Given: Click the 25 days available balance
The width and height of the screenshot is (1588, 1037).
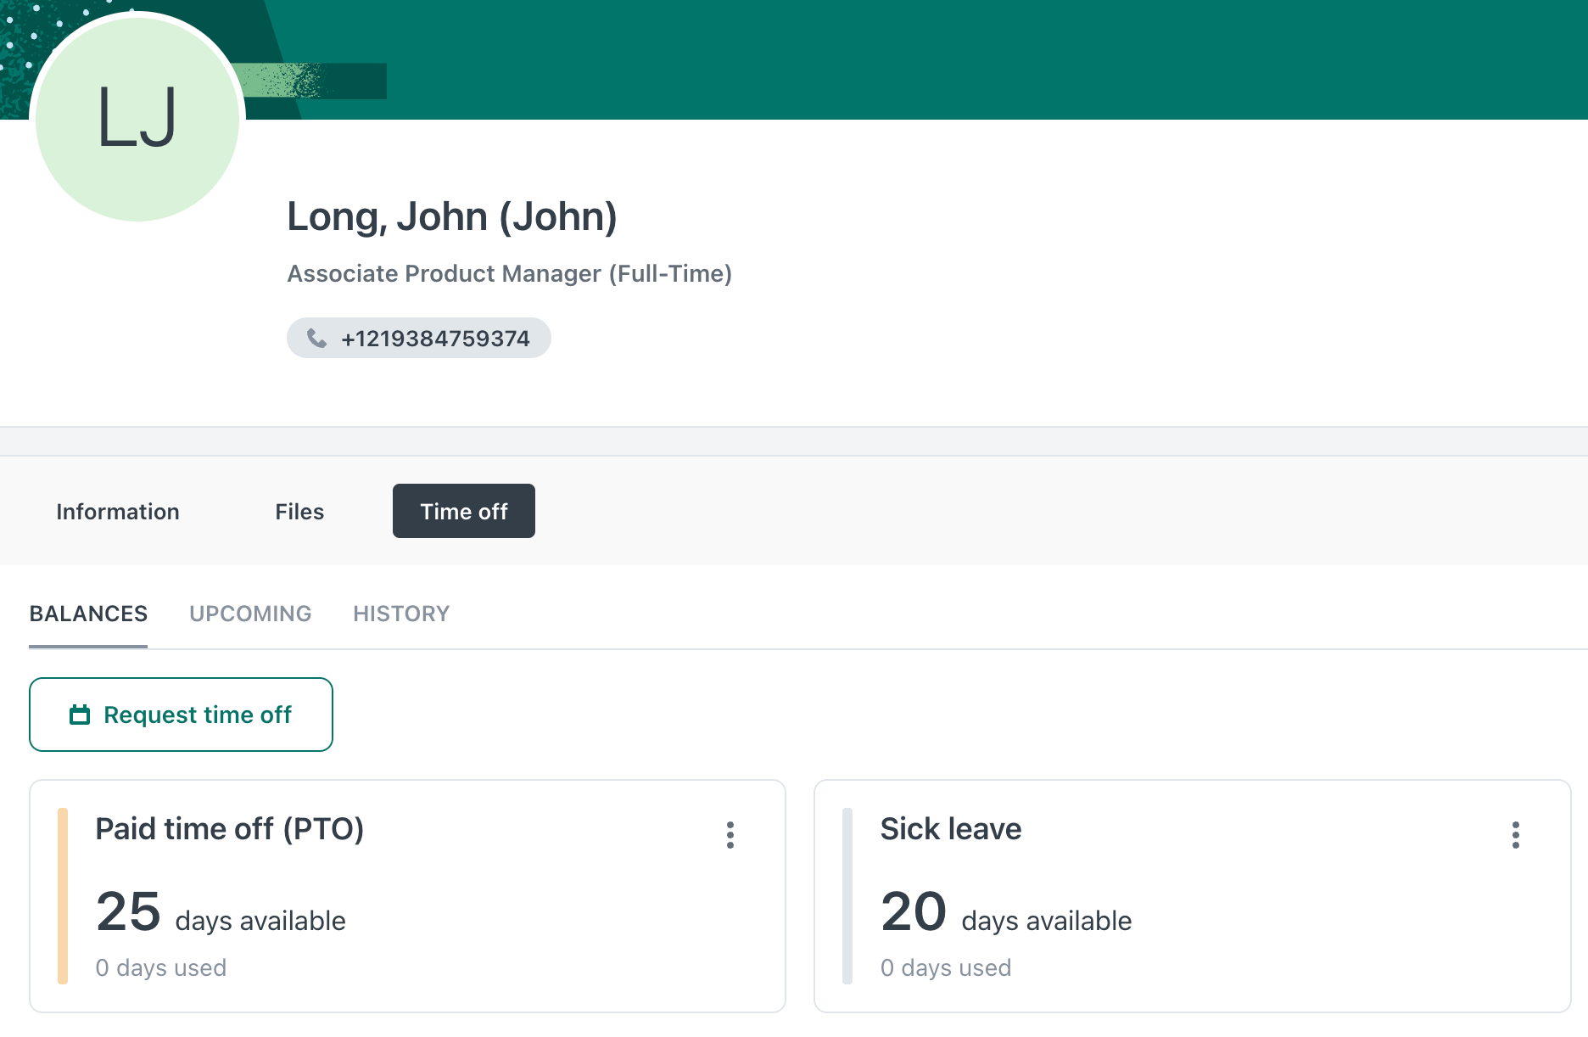Looking at the screenshot, I should tap(221, 913).
